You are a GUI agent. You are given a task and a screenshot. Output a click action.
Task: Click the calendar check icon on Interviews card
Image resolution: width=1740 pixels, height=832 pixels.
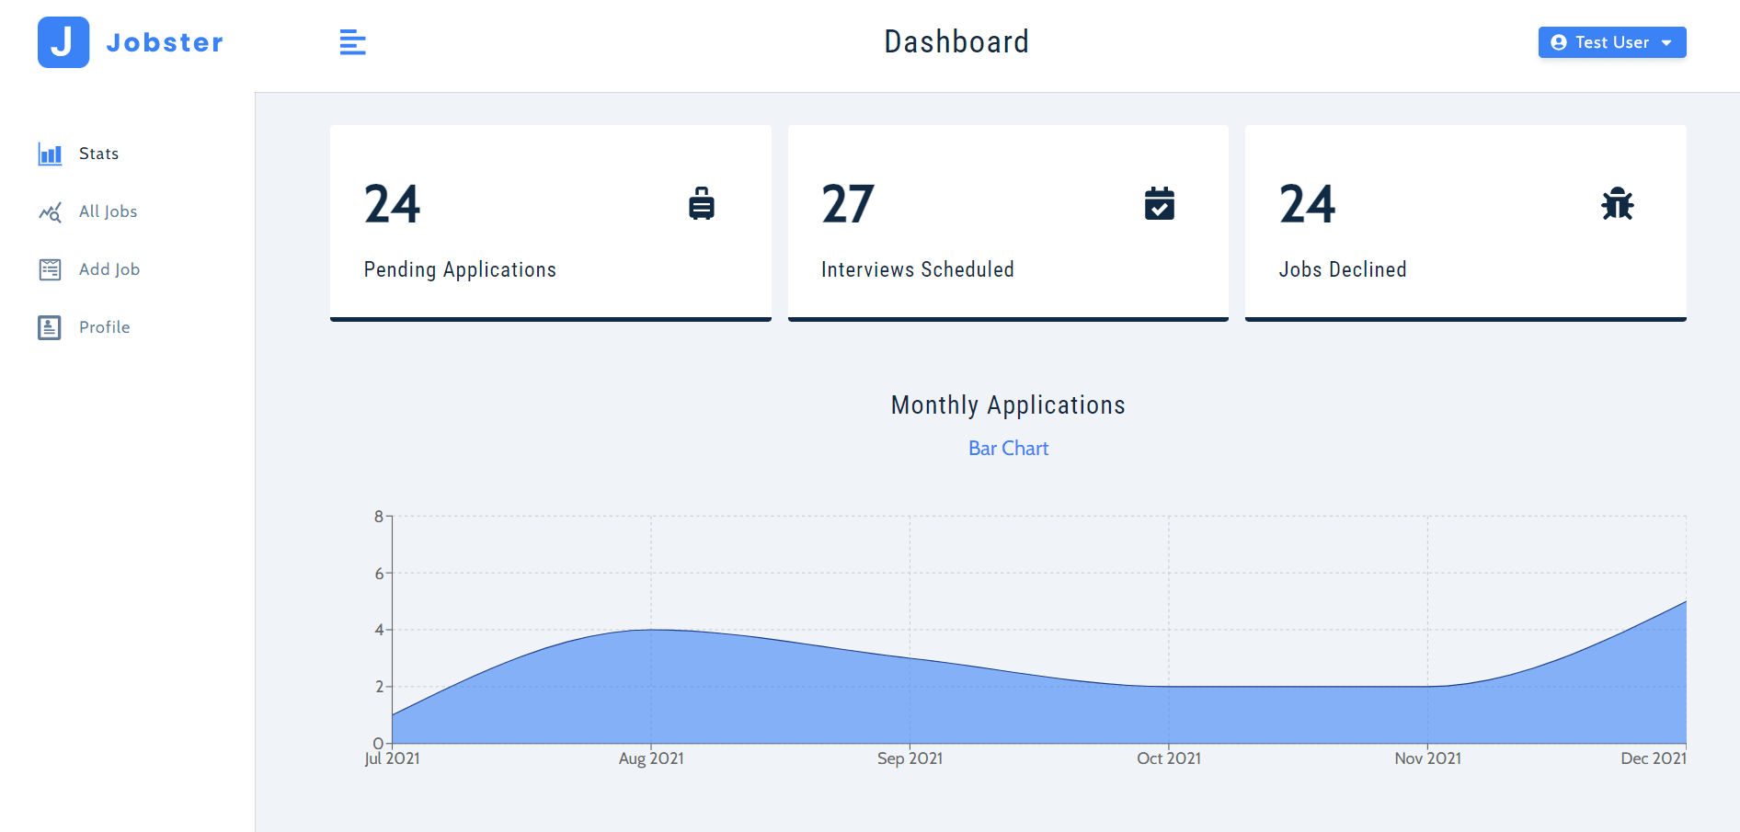tap(1159, 203)
